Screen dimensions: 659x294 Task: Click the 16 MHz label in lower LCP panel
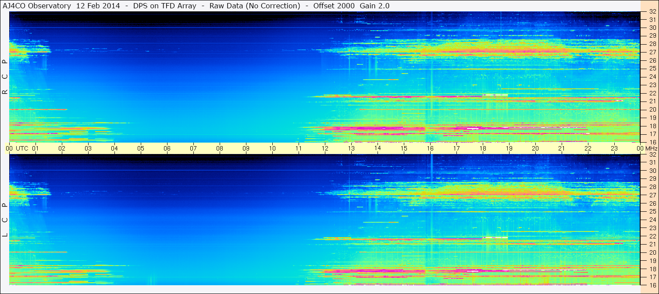pyautogui.click(x=652, y=285)
